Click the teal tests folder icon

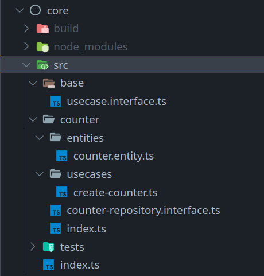tap(49, 247)
